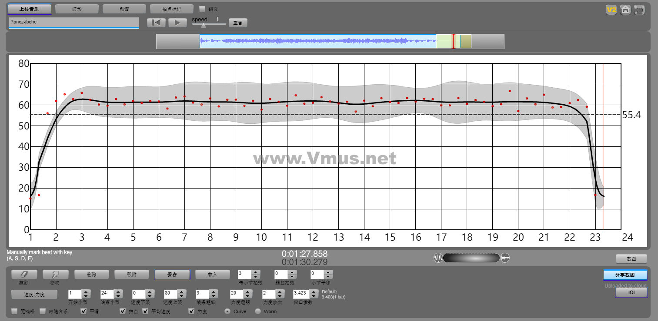Click the 删除 delete button
This screenshot has width=658, height=321.
coord(91,275)
